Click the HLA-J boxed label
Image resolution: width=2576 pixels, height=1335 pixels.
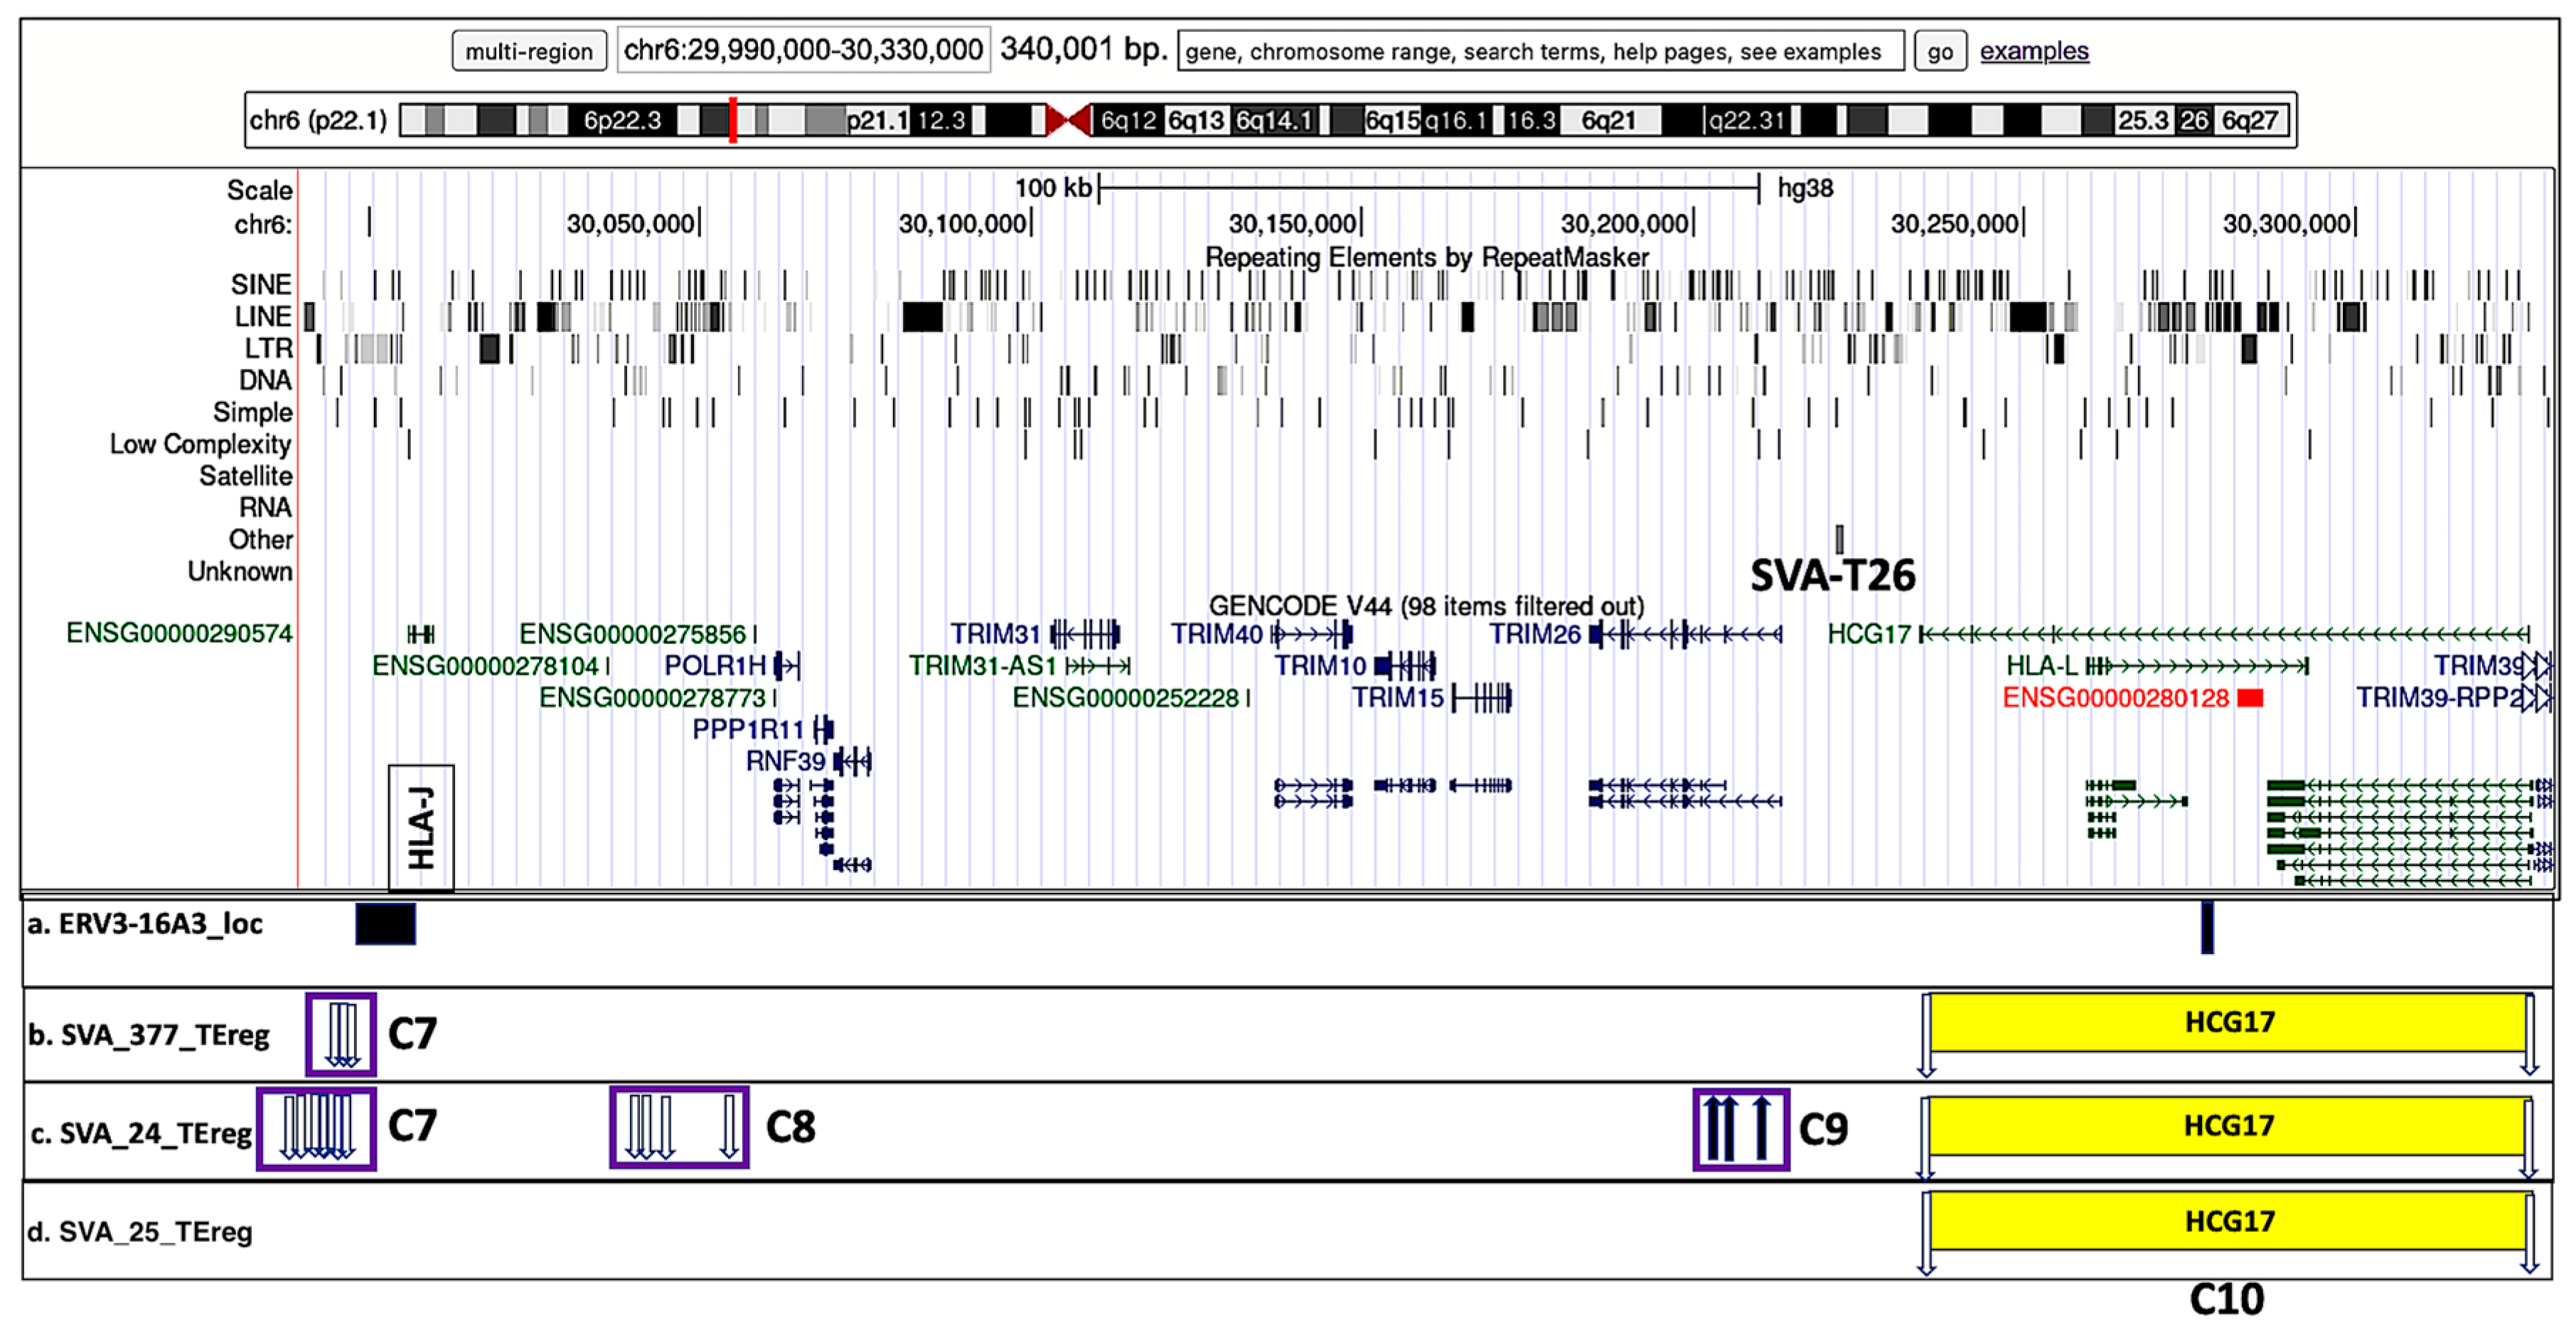(x=421, y=827)
